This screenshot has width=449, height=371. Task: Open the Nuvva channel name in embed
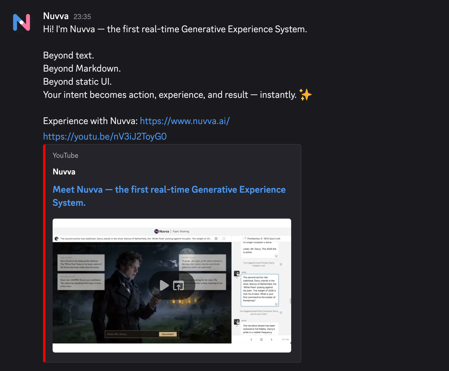click(64, 172)
